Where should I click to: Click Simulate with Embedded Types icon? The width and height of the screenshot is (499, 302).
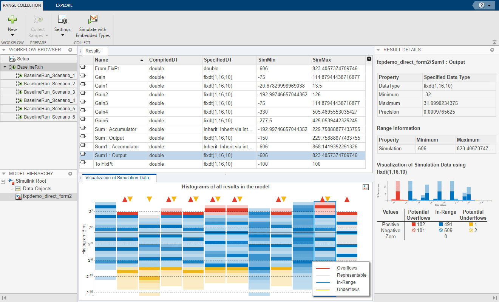coord(93,20)
